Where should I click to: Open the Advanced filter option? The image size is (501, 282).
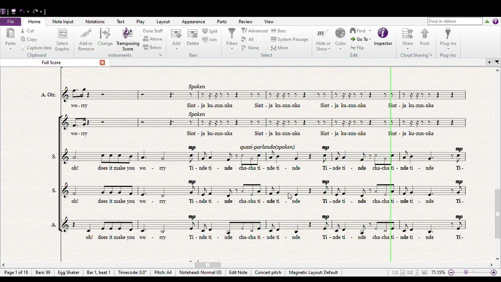point(254,31)
